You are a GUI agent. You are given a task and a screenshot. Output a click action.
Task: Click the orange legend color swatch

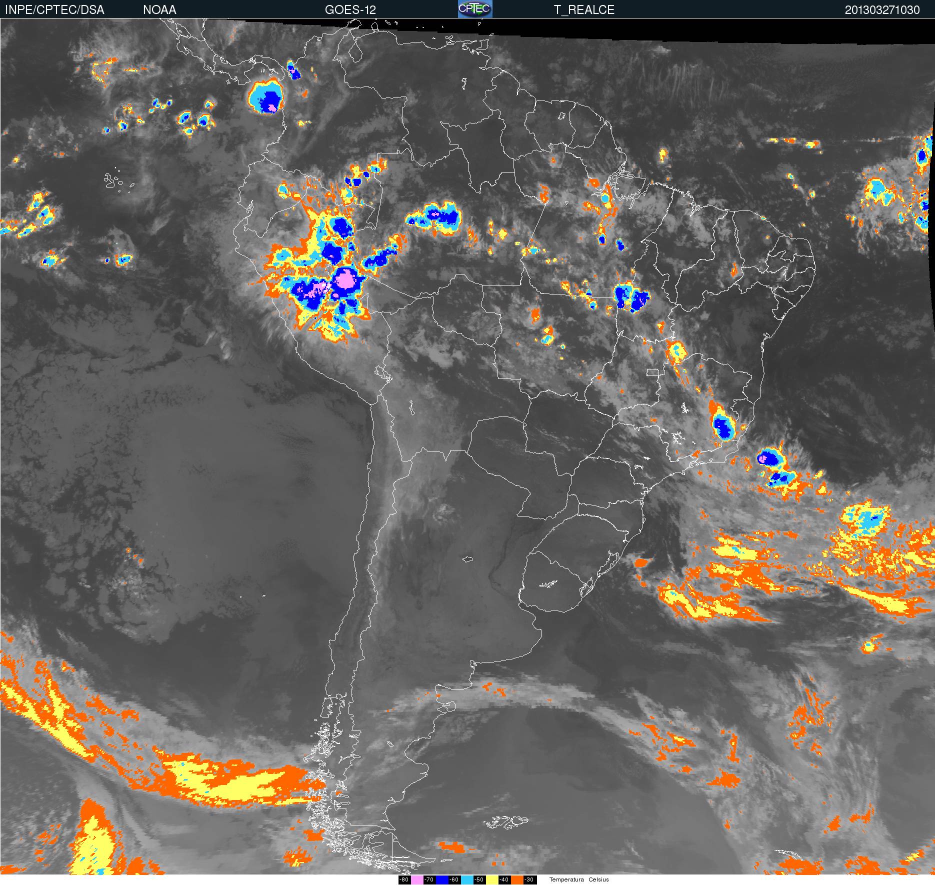coord(517,880)
